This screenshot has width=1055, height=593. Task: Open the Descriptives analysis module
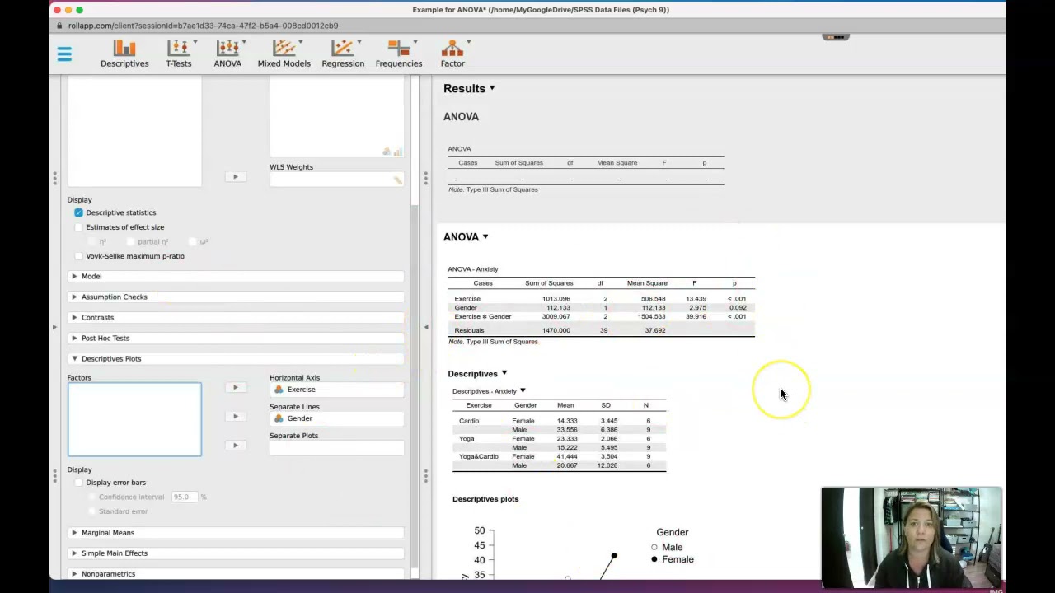coord(124,54)
